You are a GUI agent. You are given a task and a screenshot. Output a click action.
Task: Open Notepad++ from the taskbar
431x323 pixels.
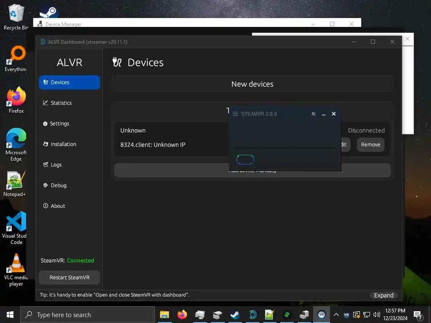[x=269, y=315]
